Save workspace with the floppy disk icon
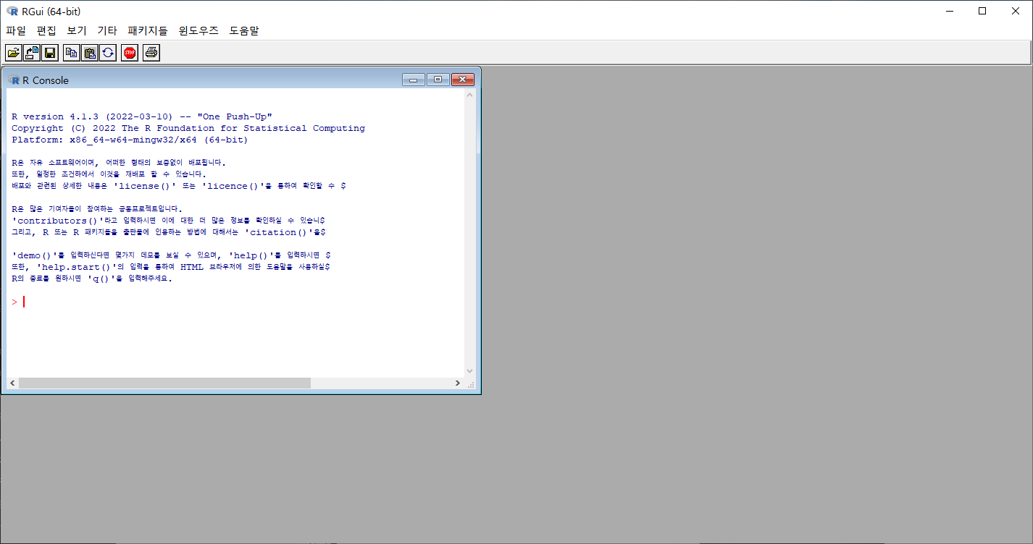Image resolution: width=1033 pixels, height=544 pixels. pyautogui.click(x=50, y=53)
